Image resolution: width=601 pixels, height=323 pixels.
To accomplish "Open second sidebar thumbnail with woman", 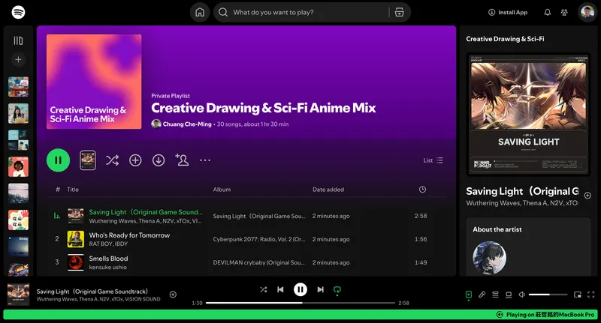I will coord(18,113).
